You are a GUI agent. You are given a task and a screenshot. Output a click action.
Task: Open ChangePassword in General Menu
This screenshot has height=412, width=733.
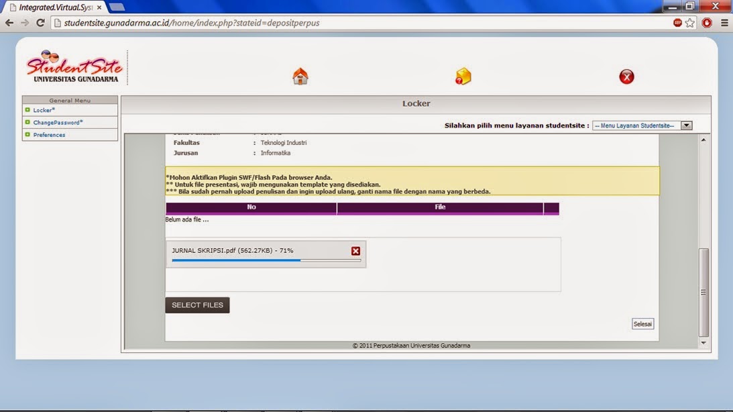point(58,123)
